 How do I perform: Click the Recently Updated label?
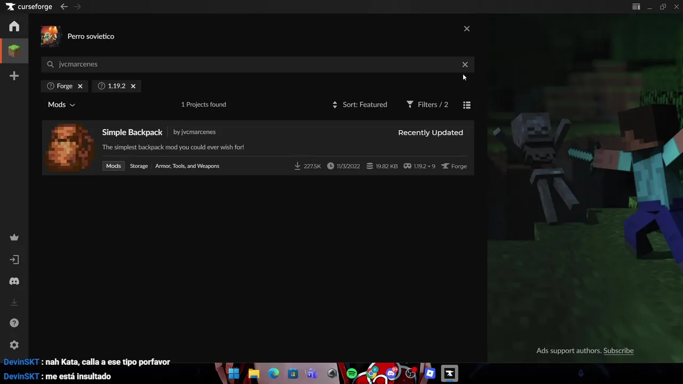(x=431, y=132)
